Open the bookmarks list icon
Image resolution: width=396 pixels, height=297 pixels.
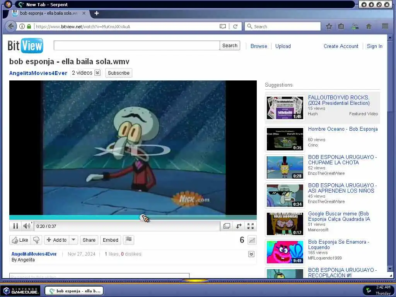coord(341,26)
